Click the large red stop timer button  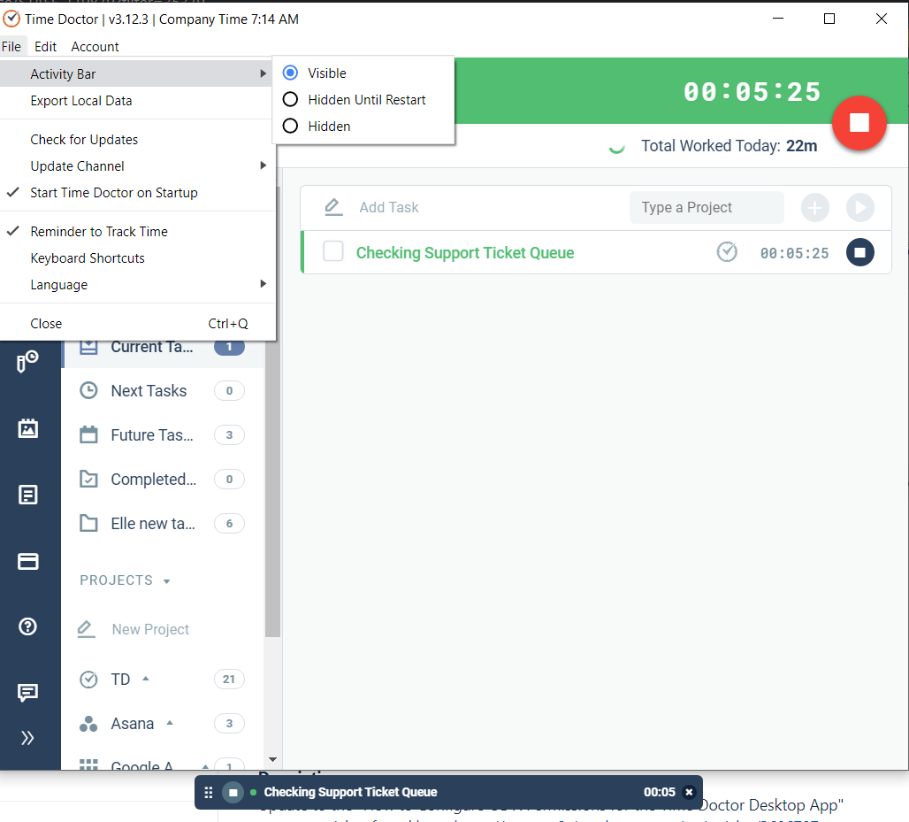point(859,122)
